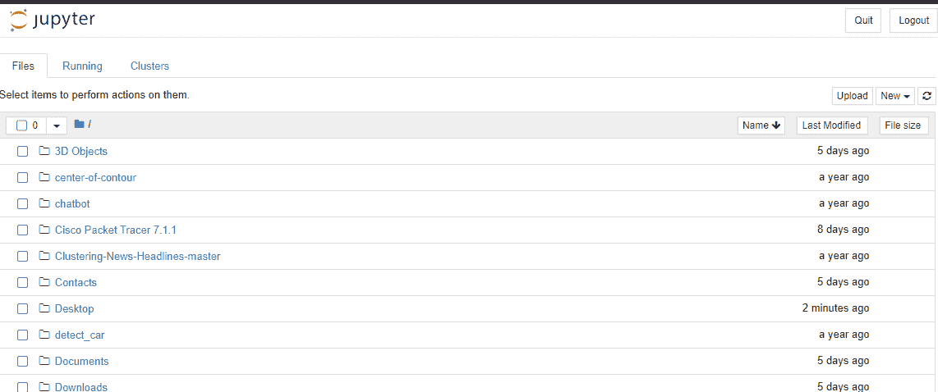938x392 pixels.
Task: Click the folder icon beside chatbot
Action: pos(44,203)
